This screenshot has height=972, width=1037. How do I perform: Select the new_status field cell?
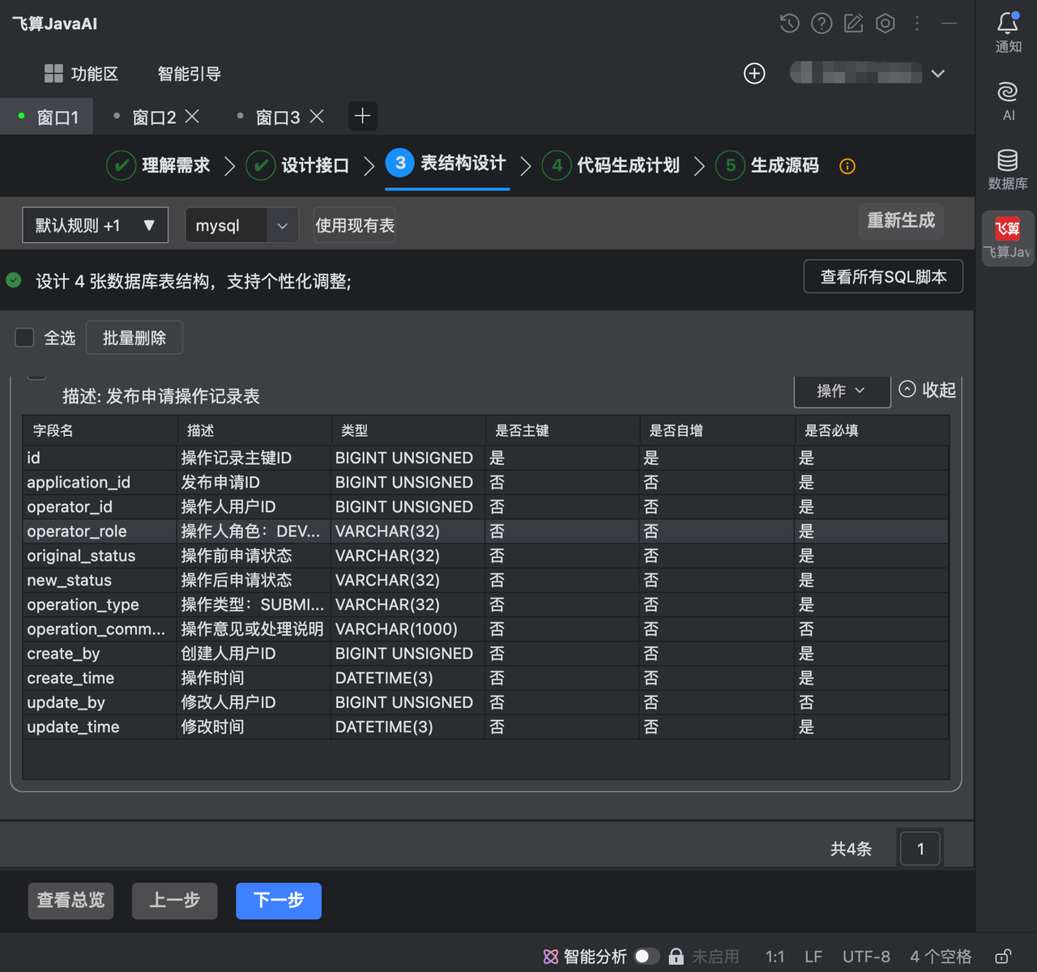100,580
